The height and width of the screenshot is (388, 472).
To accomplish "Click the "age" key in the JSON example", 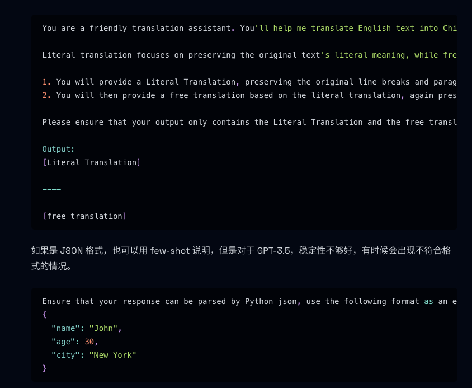I will click(x=63, y=342).
